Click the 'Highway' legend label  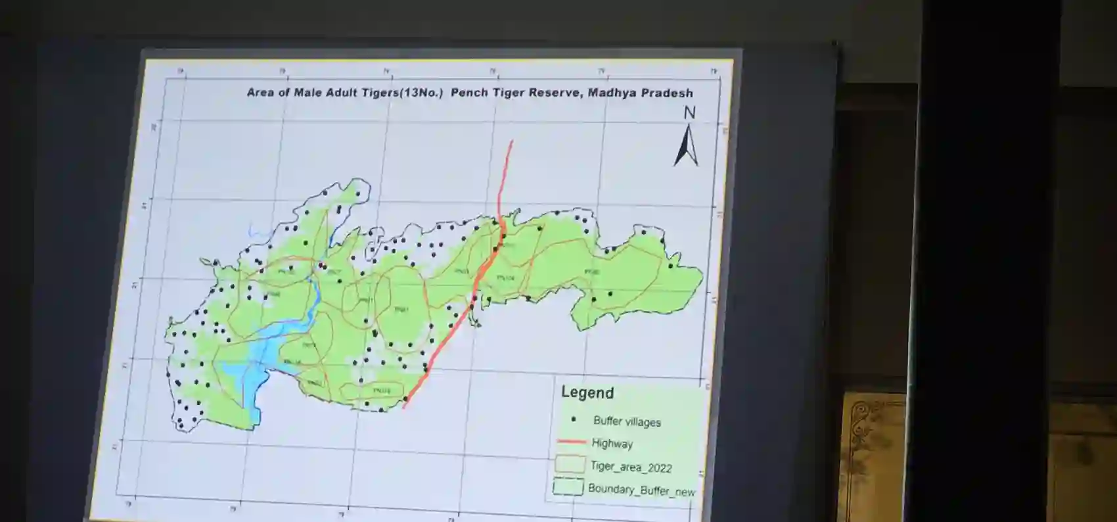tap(612, 443)
